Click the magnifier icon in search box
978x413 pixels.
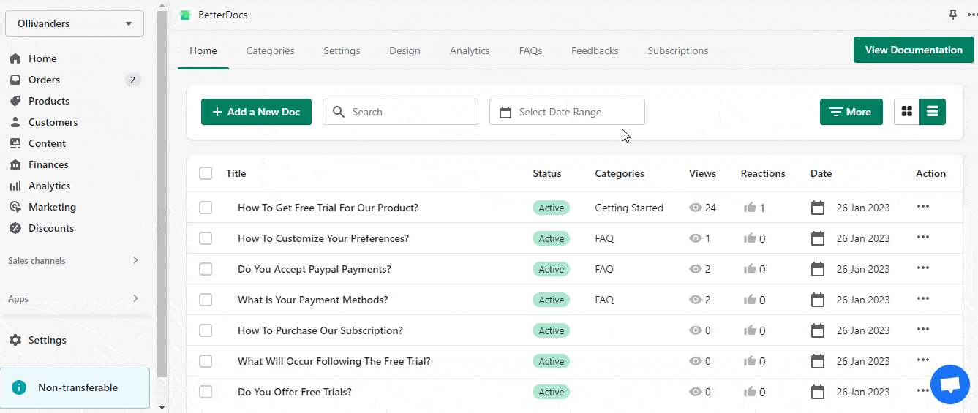tap(338, 112)
